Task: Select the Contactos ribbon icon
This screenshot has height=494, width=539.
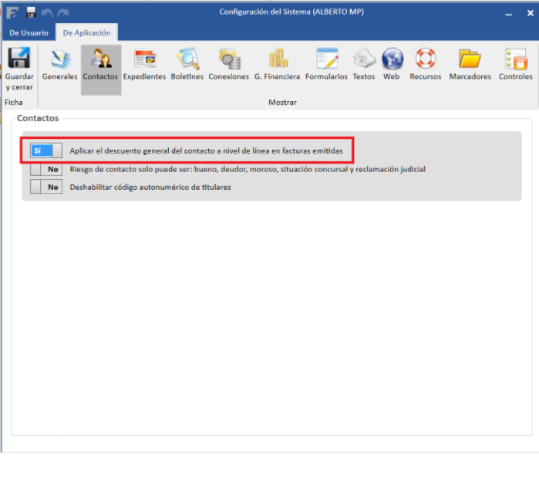Action: [100, 66]
